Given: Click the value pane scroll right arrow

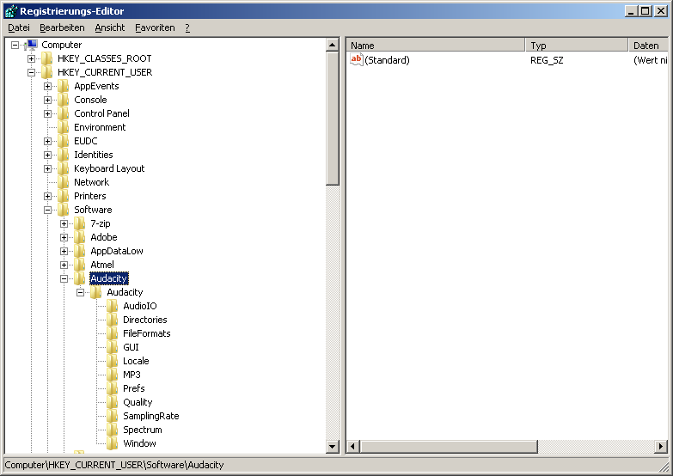Looking at the screenshot, I should click(661, 447).
